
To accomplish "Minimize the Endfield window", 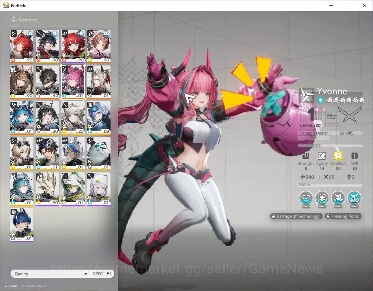I will click(x=331, y=5).
